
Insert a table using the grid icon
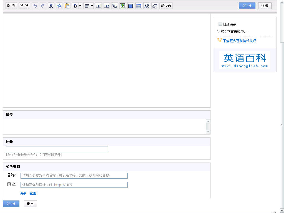click(138, 6)
